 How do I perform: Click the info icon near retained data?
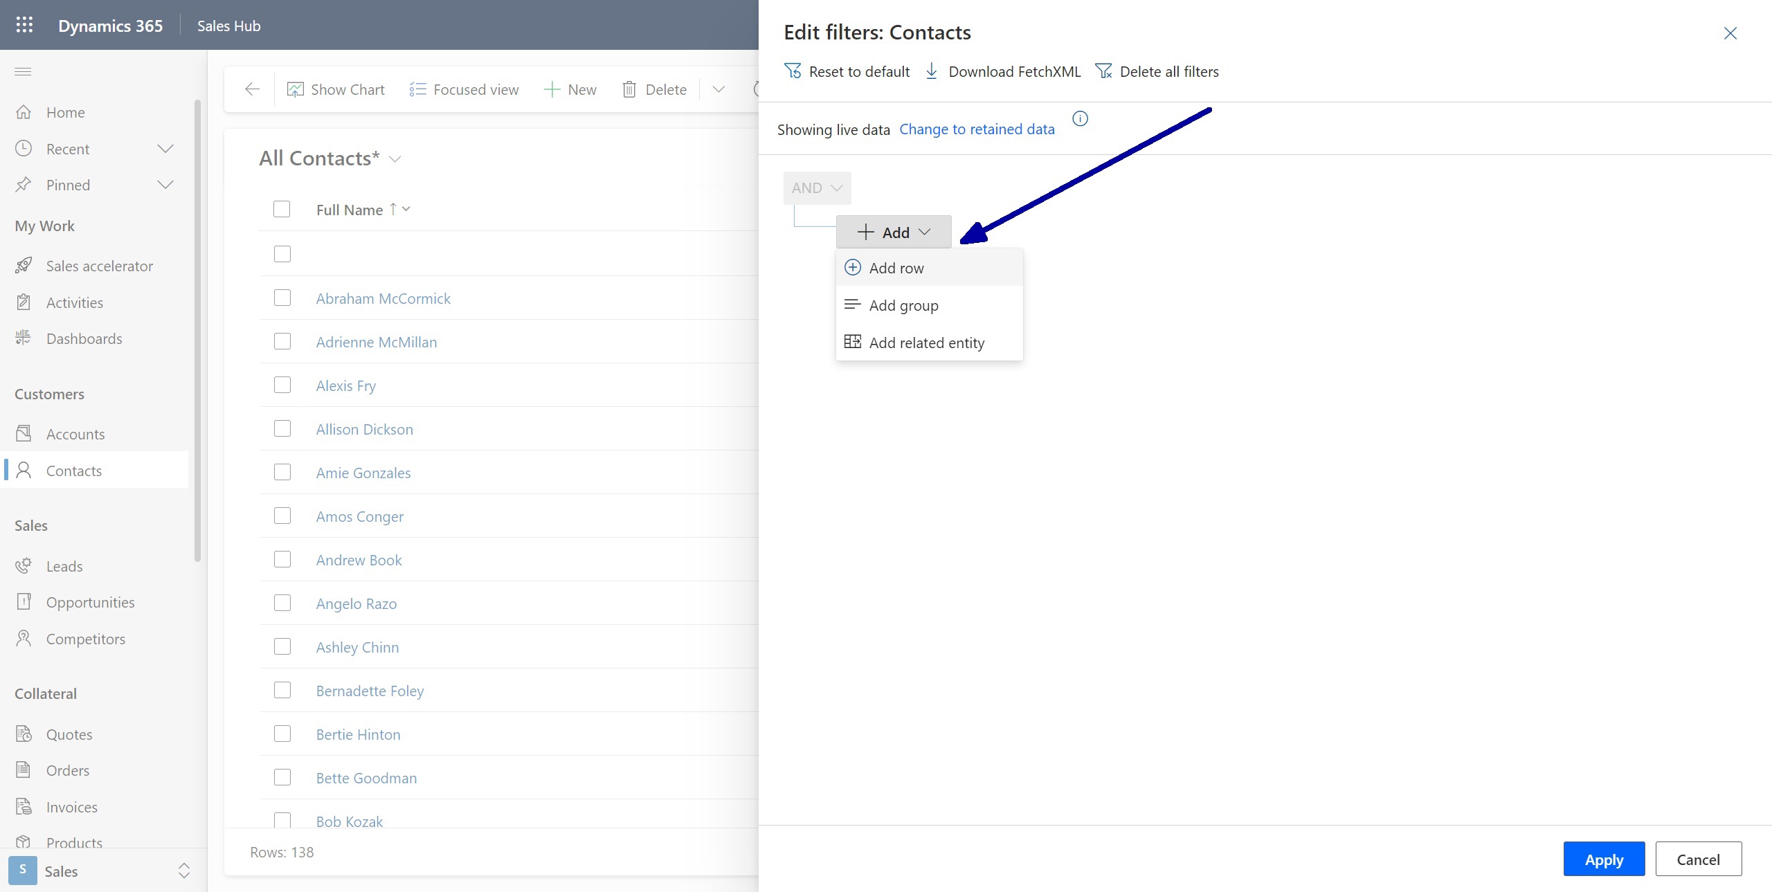click(1080, 119)
